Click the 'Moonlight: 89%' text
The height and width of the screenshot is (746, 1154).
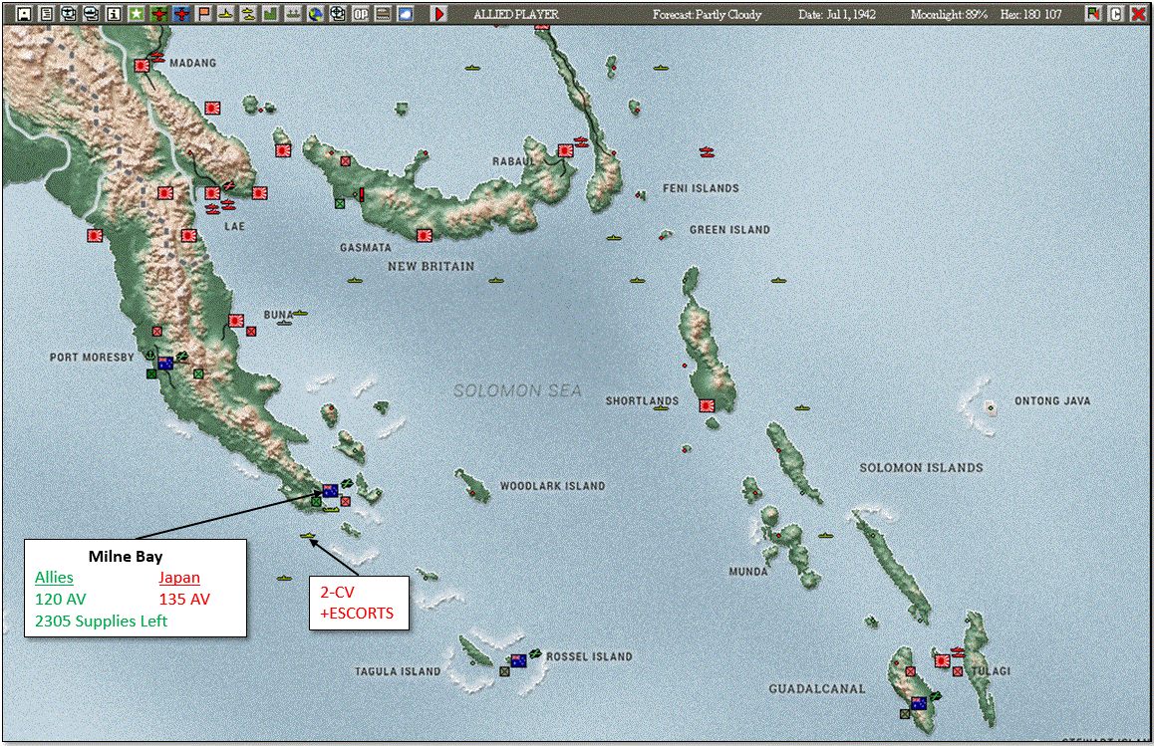pyautogui.click(x=949, y=14)
